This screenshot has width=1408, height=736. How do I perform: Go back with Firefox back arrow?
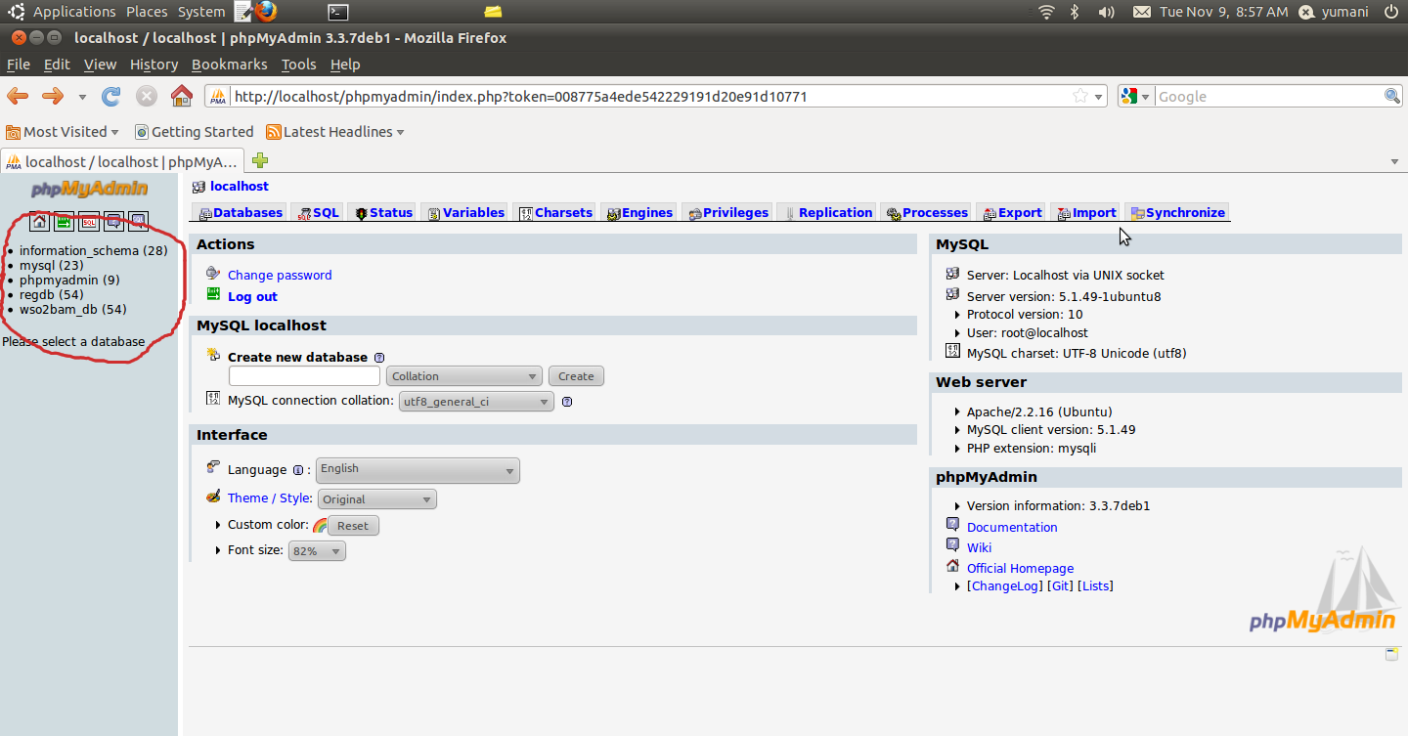coord(19,96)
